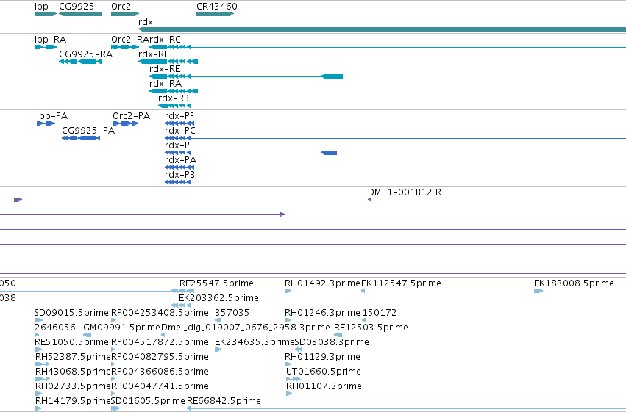Select the RP004366086.5prime EST

[113, 380]
